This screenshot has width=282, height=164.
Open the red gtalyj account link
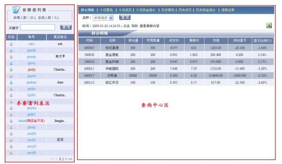(x=31, y=70)
